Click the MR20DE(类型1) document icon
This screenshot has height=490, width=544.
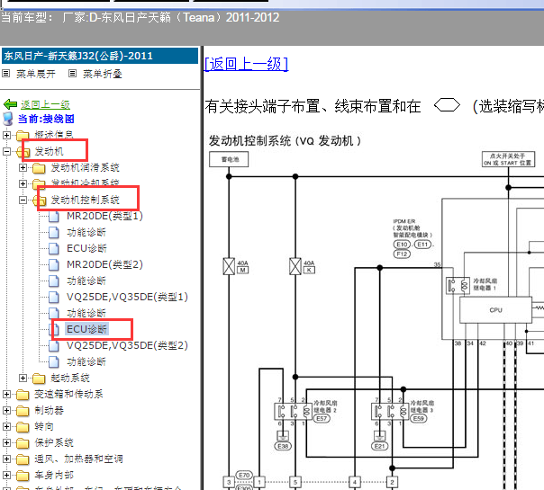point(54,216)
